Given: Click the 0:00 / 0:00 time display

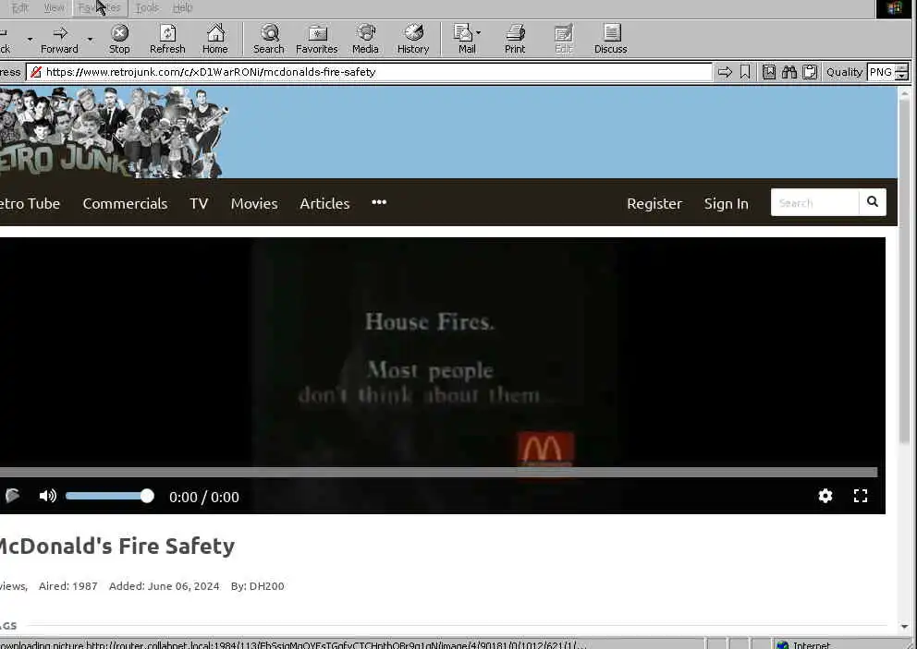Looking at the screenshot, I should [204, 497].
